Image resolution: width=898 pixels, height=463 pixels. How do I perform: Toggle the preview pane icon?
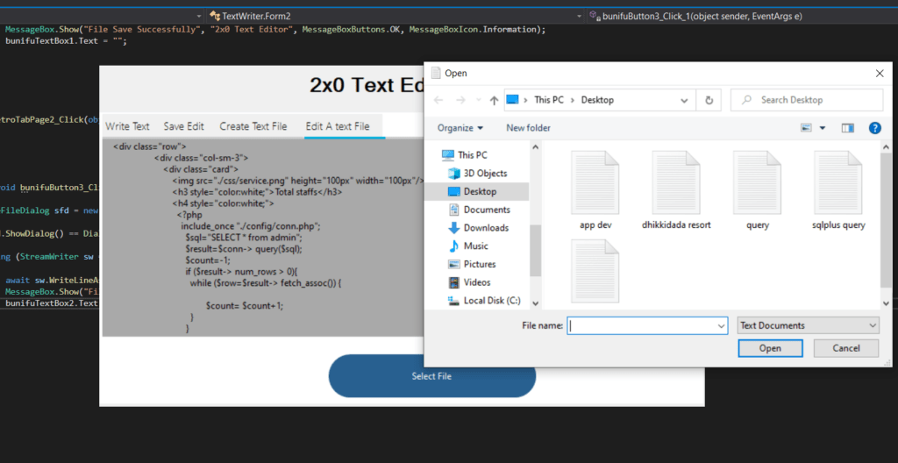pos(848,128)
